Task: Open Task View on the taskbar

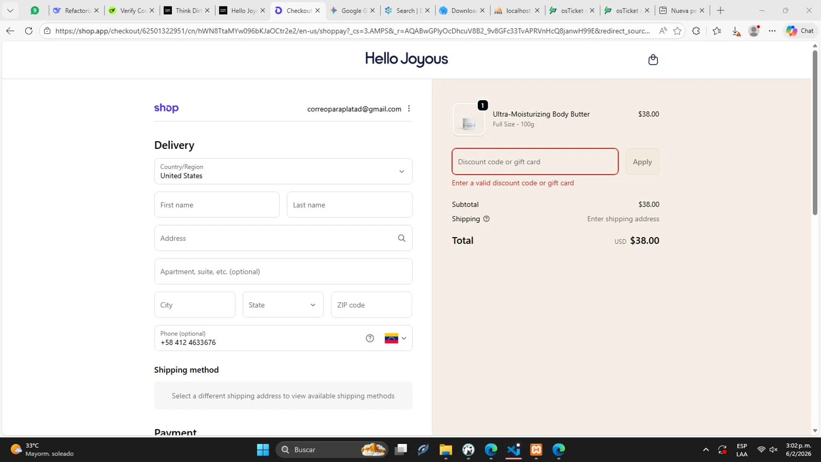Action: pos(401,449)
